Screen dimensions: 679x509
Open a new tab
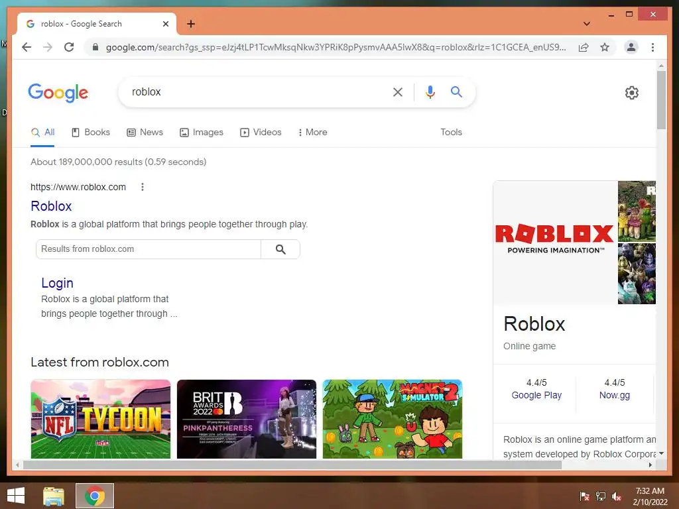pos(191,25)
